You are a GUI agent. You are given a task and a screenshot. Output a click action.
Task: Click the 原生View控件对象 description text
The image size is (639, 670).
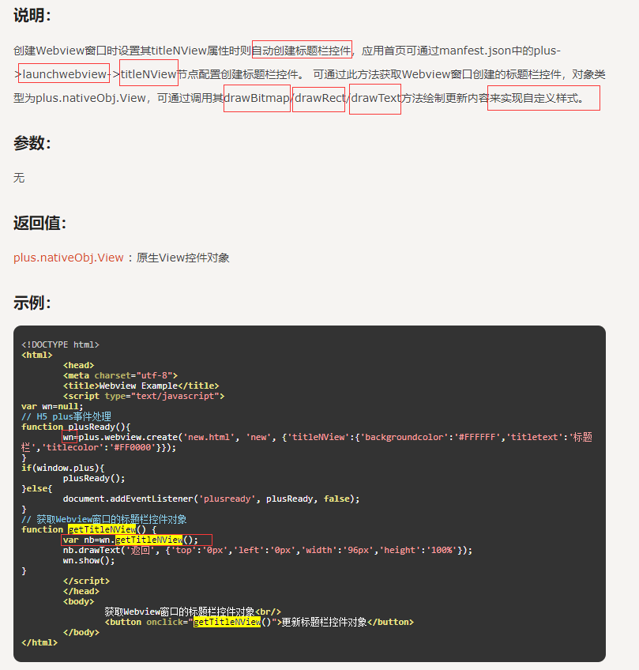tap(182, 258)
